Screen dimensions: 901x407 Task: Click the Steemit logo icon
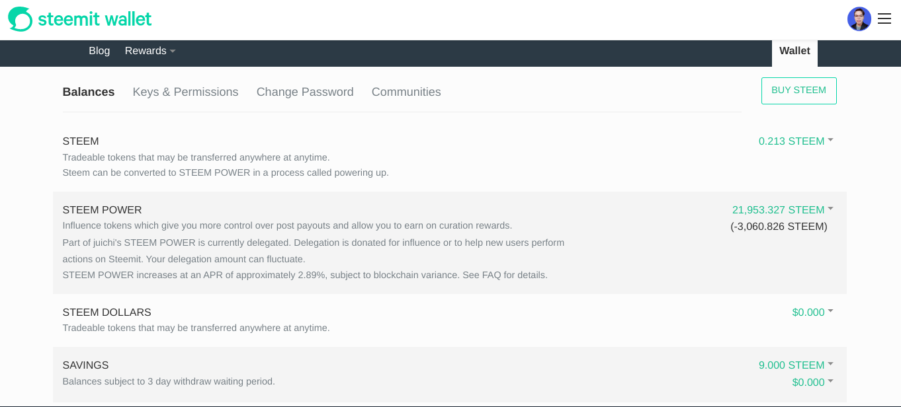coord(20,19)
